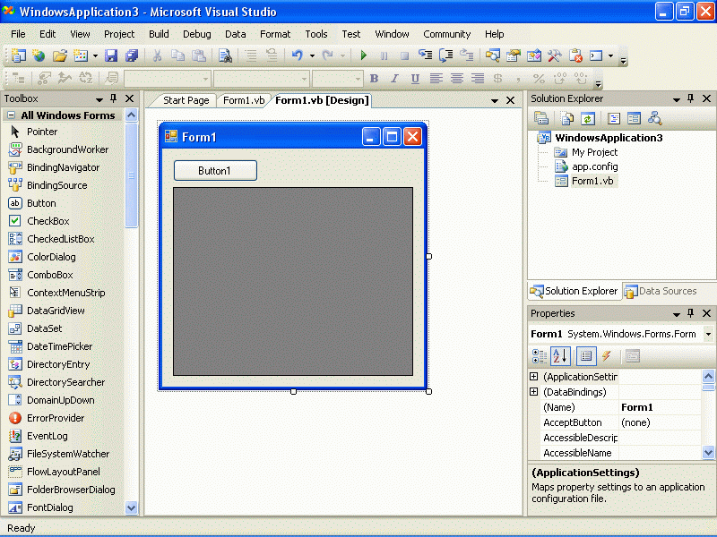Click the Properties icon in Solution Explorer toolbar
This screenshot has width=717, height=537.
(541, 119)
